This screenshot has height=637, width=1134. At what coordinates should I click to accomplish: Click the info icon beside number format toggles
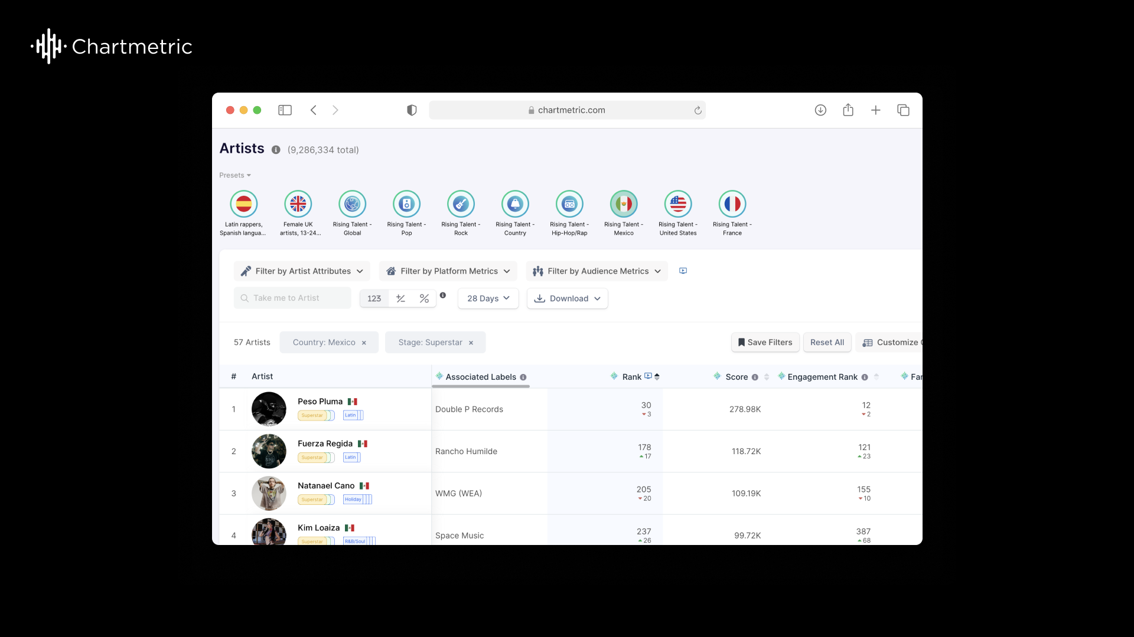(x=443, y=295)
